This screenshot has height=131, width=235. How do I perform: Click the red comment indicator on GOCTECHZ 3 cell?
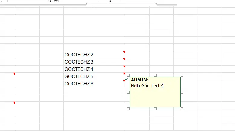pyautogui.click(x=124, y=59)
